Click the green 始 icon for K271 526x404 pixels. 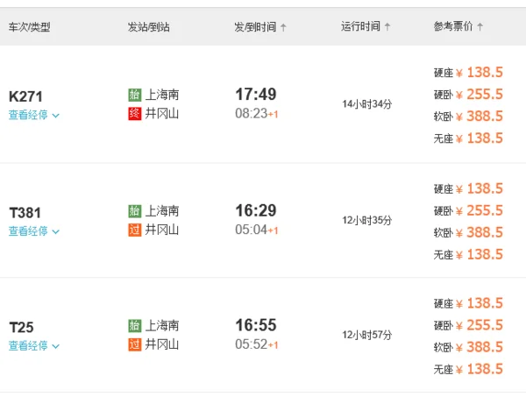click(134, 95)
